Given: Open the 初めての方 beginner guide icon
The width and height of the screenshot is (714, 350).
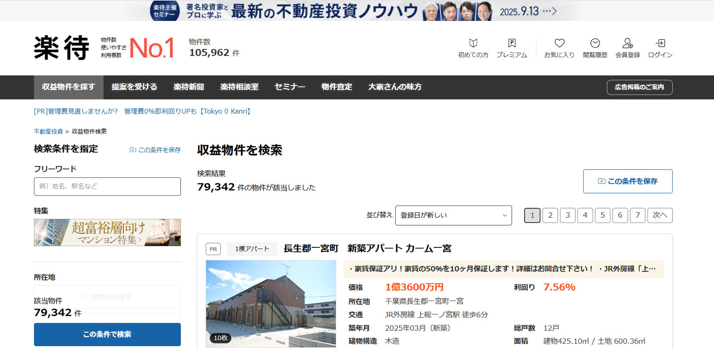Looking at the screenshot, I should tap(473, 48).
